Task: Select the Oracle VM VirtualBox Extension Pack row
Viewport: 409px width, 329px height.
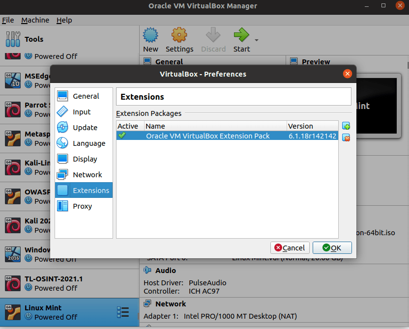Action: click(x=207, y=136)
